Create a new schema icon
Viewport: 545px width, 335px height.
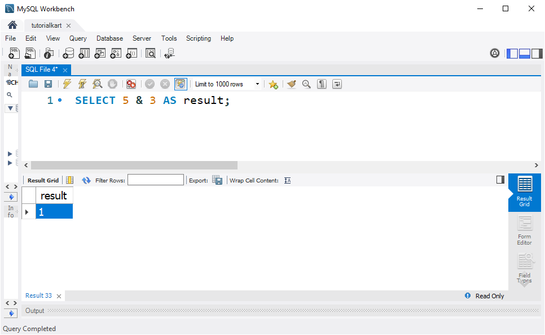(68, 53)
